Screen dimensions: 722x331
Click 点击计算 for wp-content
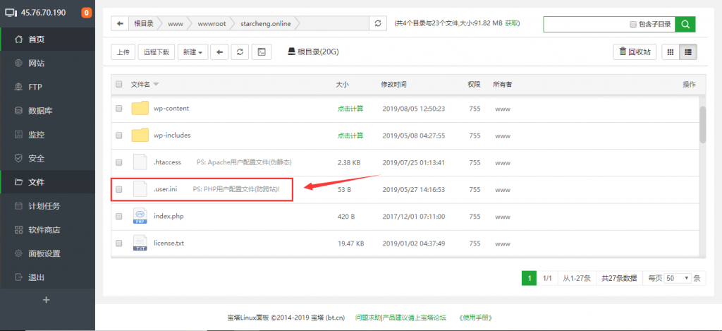click(350, 109)
